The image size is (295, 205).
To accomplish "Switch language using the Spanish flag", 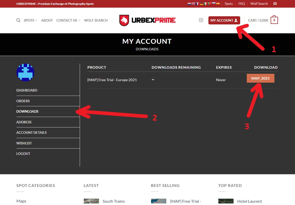I will tap(218, 4).
